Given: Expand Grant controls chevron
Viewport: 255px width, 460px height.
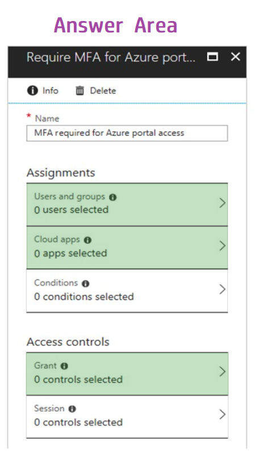Looking at the screenshot, I should click(223, 372).
